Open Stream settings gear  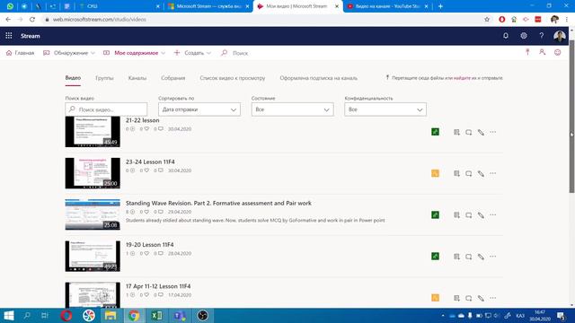pyautogui.click(x=524, y=36)
